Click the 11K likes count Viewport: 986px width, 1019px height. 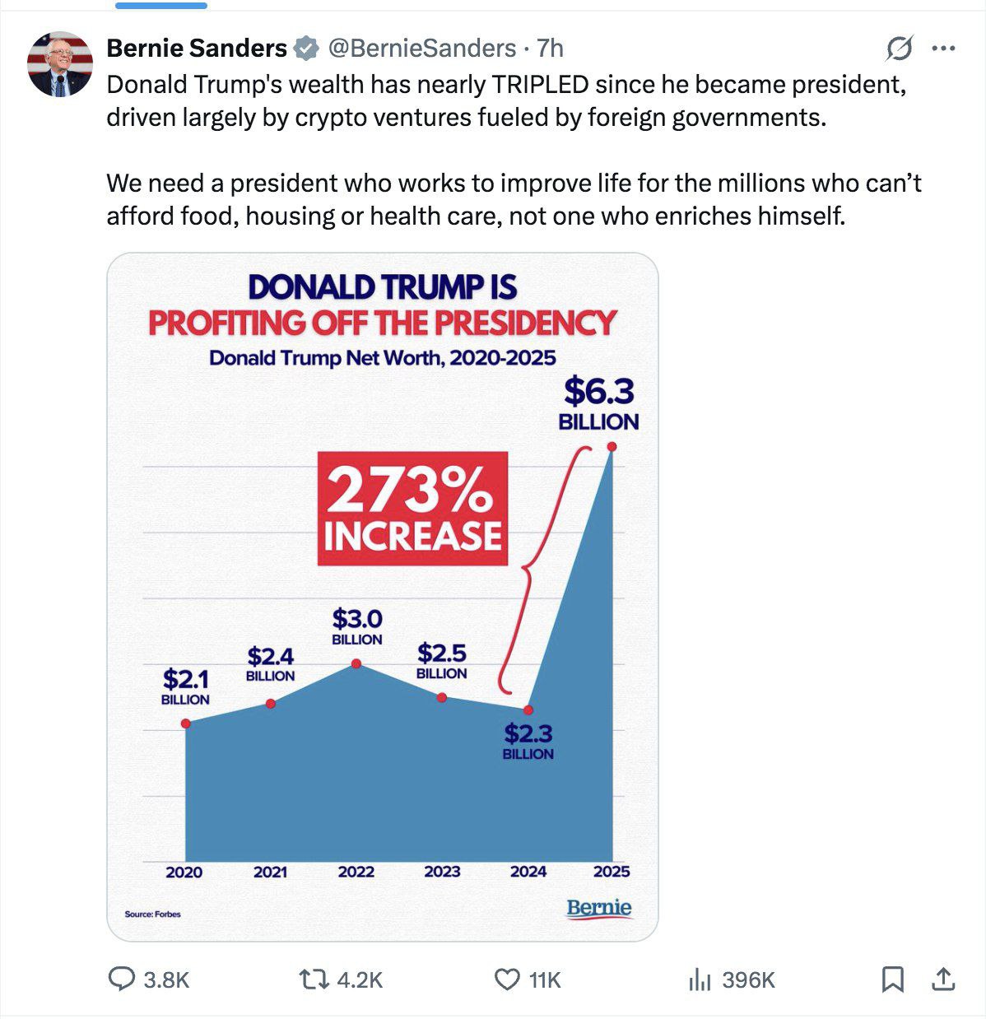[x=545, y=979]
